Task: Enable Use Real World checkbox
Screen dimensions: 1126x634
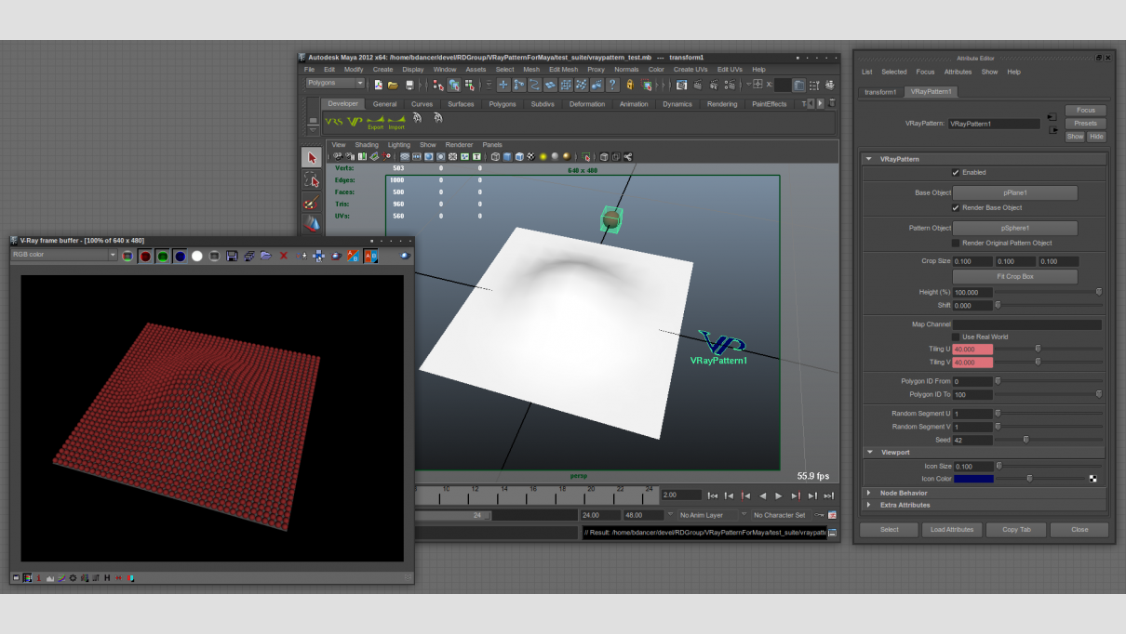Action: point(956,337)
